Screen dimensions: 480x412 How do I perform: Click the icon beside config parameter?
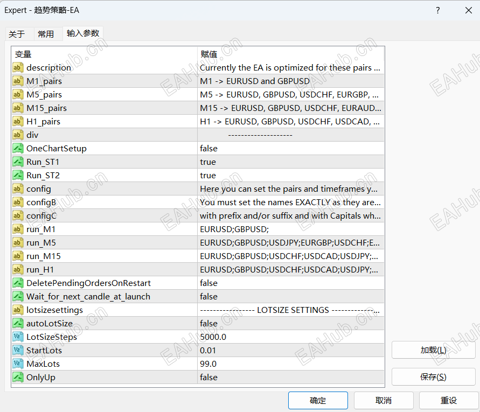pos(18,189)
